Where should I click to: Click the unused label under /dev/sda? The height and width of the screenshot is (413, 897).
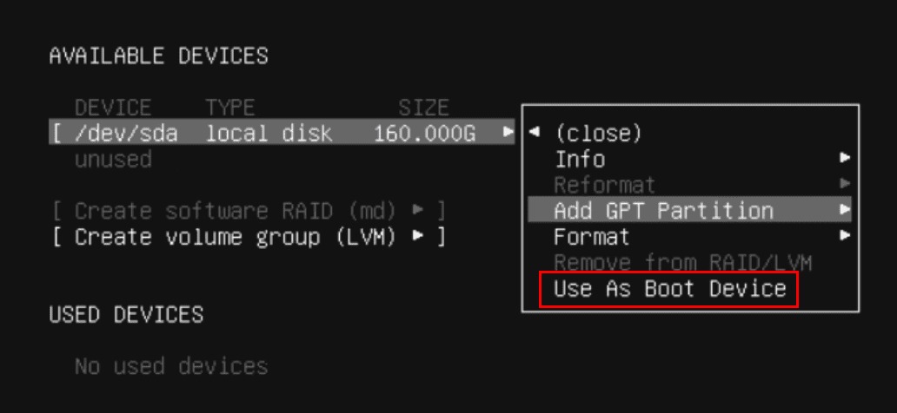pyautogui.click(x=113, y=160)
